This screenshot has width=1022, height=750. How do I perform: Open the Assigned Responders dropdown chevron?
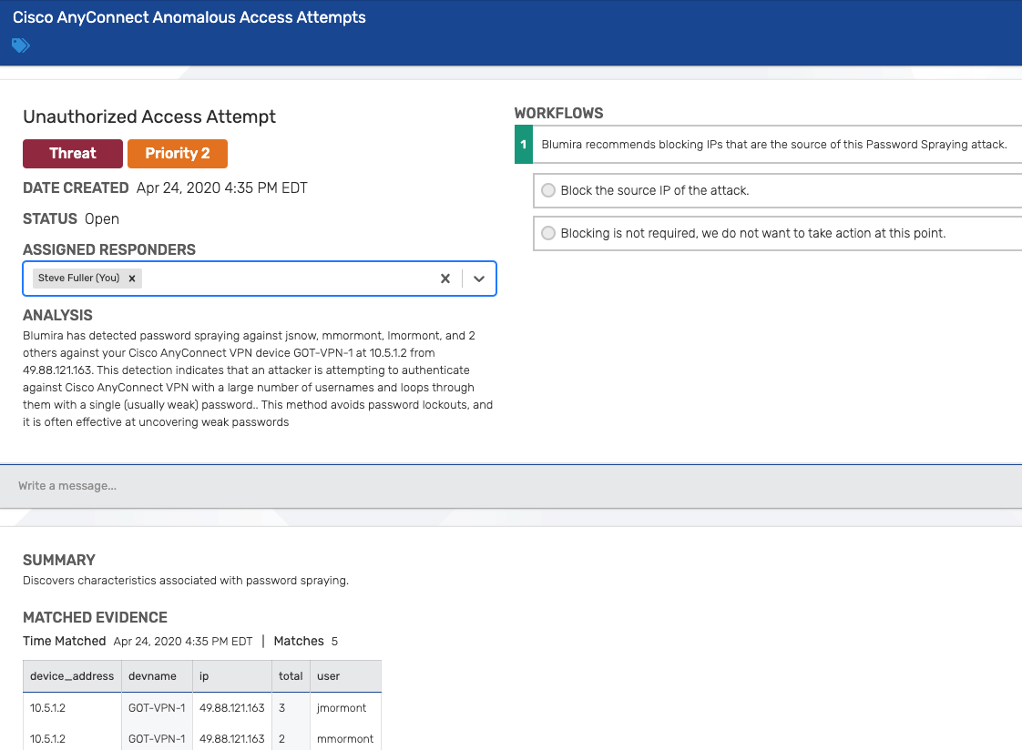478,279
